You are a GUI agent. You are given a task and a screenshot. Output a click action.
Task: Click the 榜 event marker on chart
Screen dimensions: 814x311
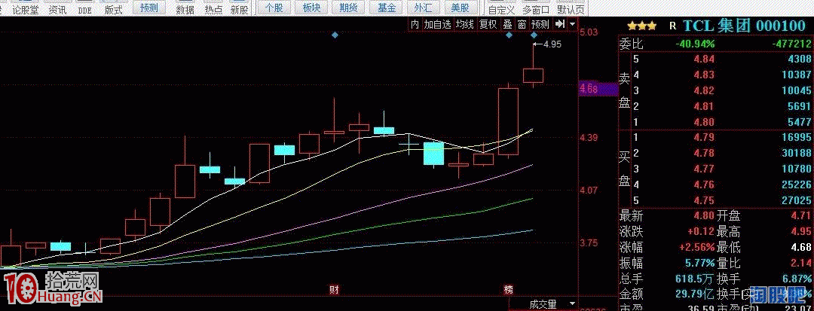[x=509, y=288]
